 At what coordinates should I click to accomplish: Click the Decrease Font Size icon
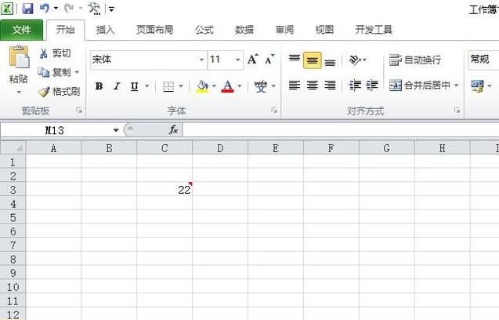pos(269,60)
